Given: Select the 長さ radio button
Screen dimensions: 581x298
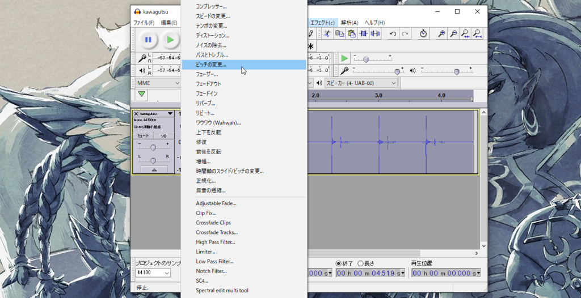Looking at the screenshot, I should coord(360,263).
